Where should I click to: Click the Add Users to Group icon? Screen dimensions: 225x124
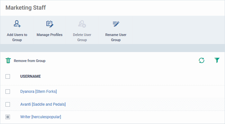click(x=17, y=24)
